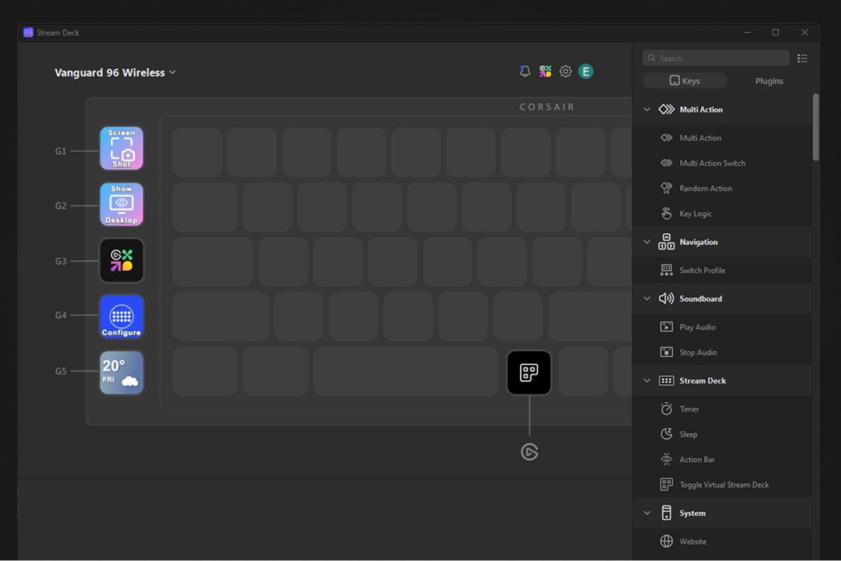Viewport: 841px width, 561px height.
Task: Click the Elgato marketplace icon in the header
Action: click(x=544, y=71)
